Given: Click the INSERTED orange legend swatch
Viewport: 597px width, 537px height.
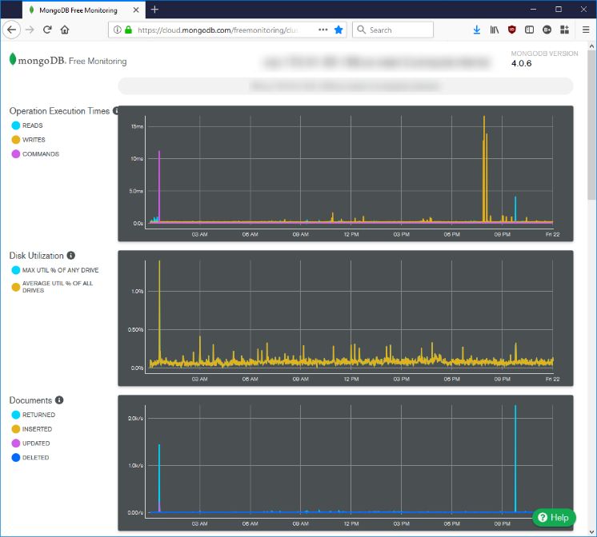Looking at the screenshot, I should [x=16, y=429].
